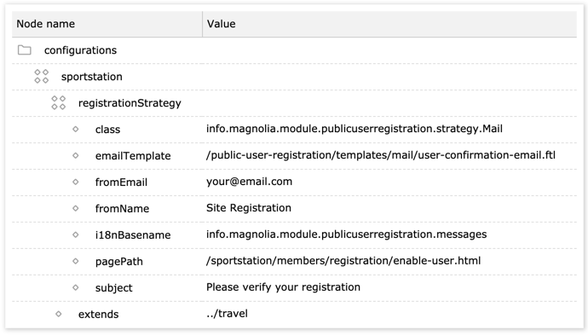Select the emailTemplate property name
Viewport: 588px width, 336px height.
(133, 156)
